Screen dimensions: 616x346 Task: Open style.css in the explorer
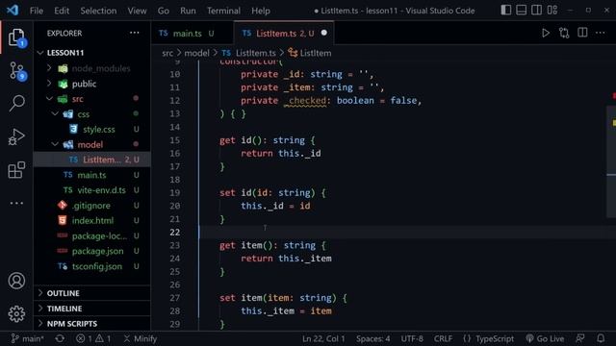[x=92, y=129]
